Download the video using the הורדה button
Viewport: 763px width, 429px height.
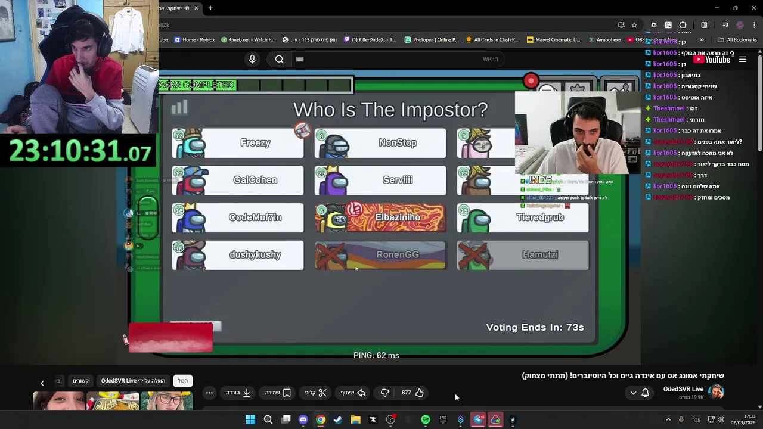[238, 393]
